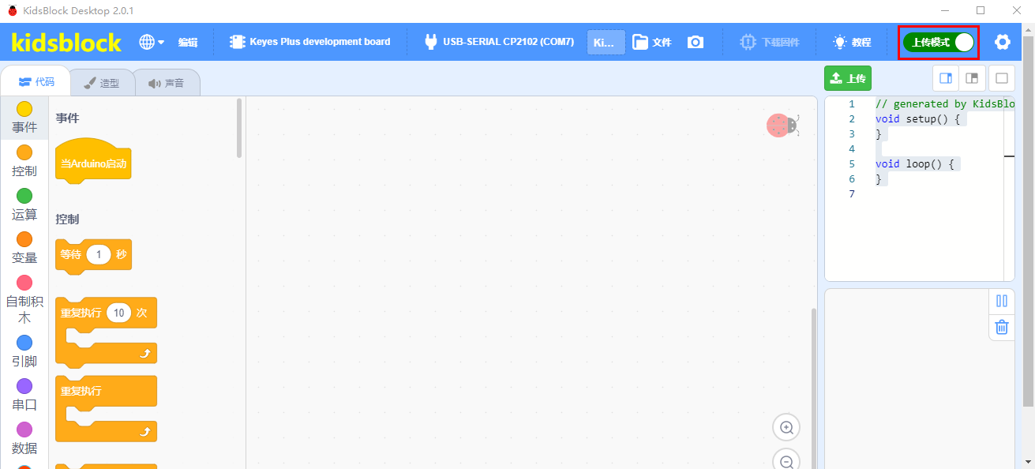
Task: Zoom in the workspace with magnifier plus
Action: (x=786, y=427)
